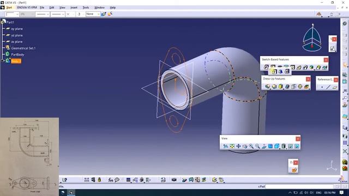This screenshot has width=349, height=196.
Task: Create a reference Line
Action: [328, 87]
